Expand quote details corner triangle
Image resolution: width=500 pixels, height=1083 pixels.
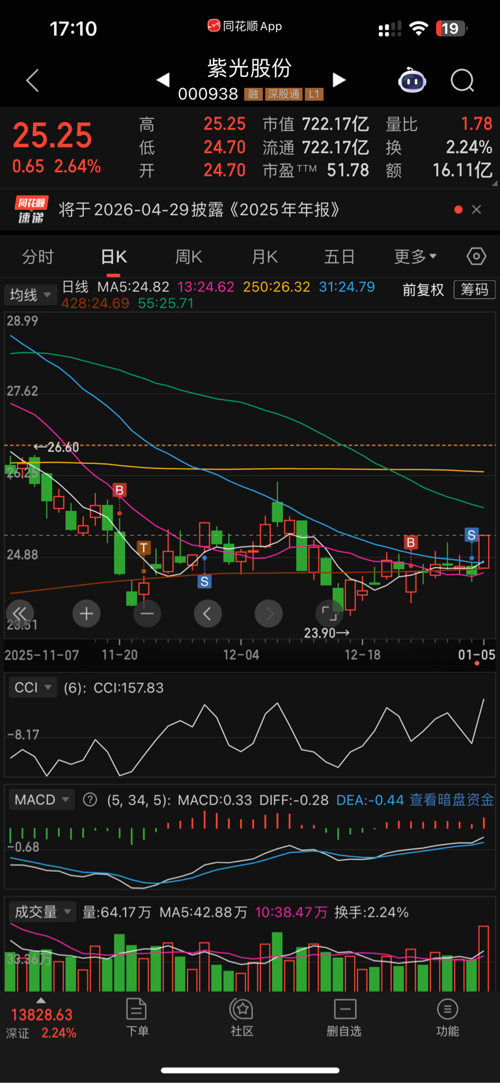(x=495, y=184)
